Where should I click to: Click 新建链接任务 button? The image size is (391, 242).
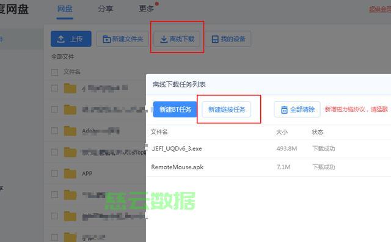(227, 109)
